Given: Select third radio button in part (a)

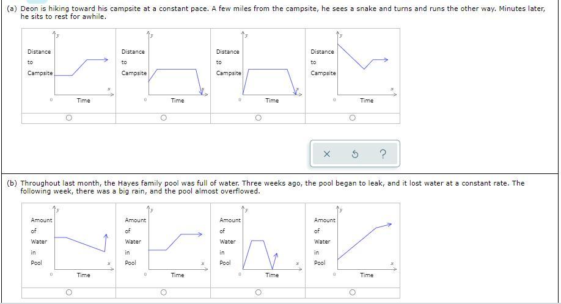Looking at the screenshot, I should tap(258, 118).
